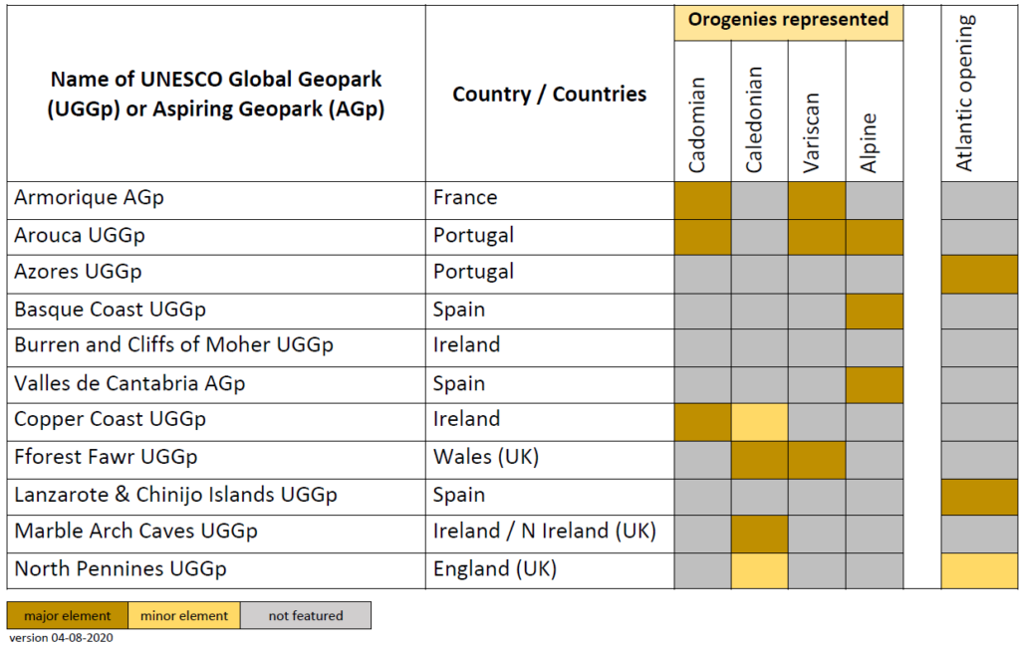Screen dimensions: 1020x645
Task: Click Fforest Fawr's Variscan major-element cell
Action: [817, 460]
